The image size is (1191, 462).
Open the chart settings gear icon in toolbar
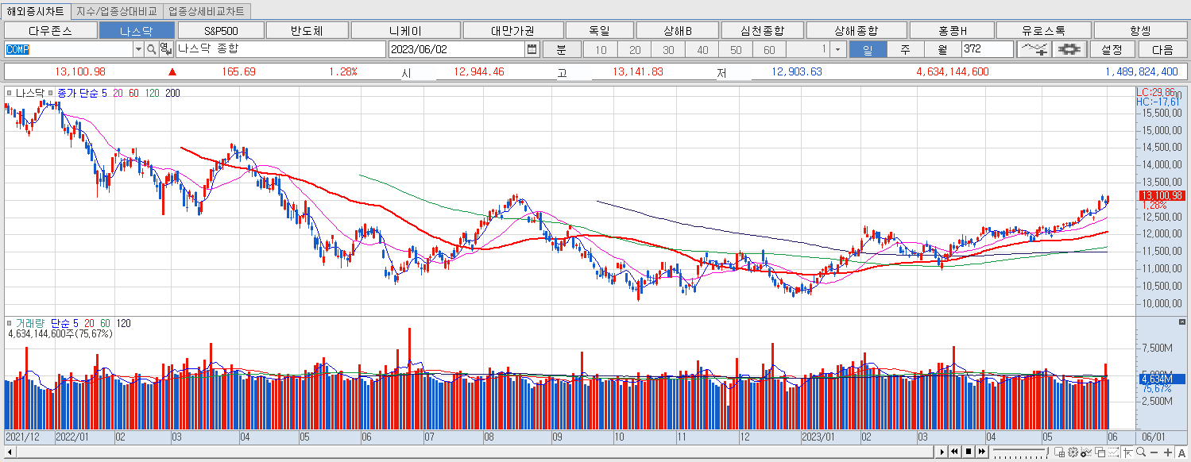[1069, 48]
